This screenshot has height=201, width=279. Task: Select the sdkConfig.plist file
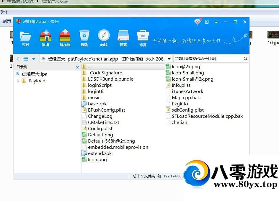click(188, 110)
